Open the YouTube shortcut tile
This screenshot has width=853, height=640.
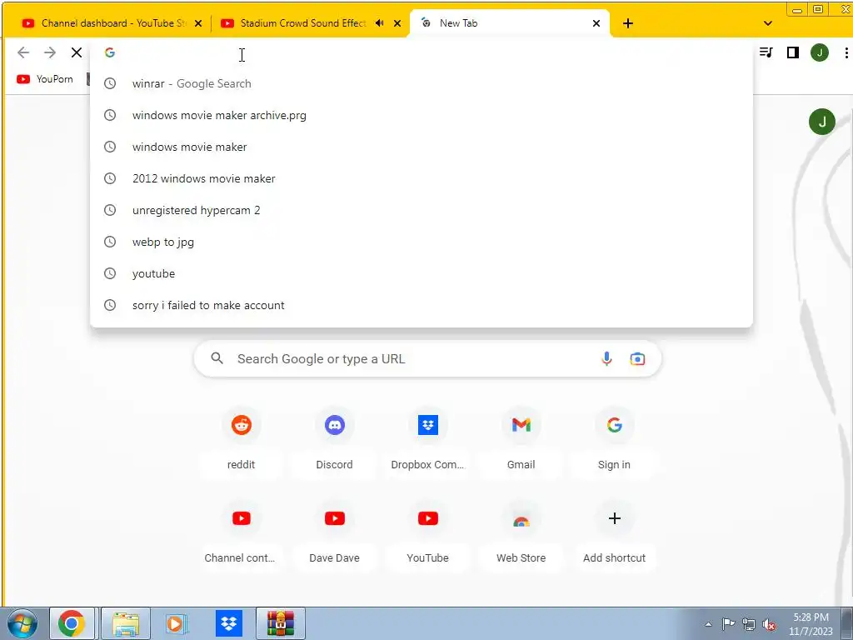pos(427,533)
